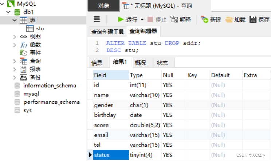This screenshot has width=271, height=161.
Task: Click the performance_schema database icon
Action: pyautogui.click(x=17, y=102)
